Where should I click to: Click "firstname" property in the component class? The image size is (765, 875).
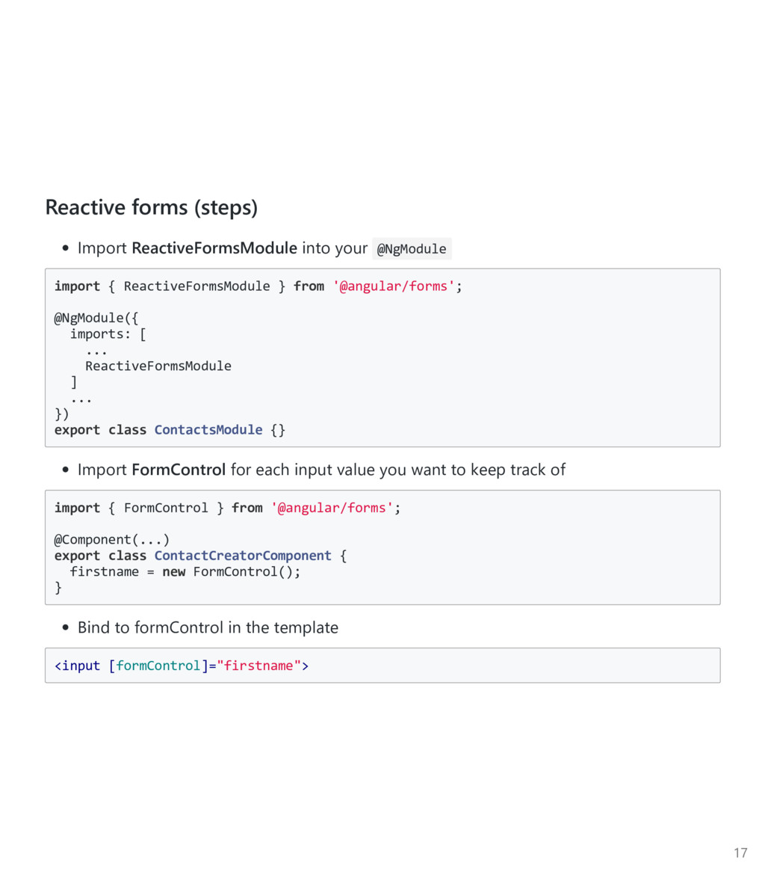tap(104, 571)
